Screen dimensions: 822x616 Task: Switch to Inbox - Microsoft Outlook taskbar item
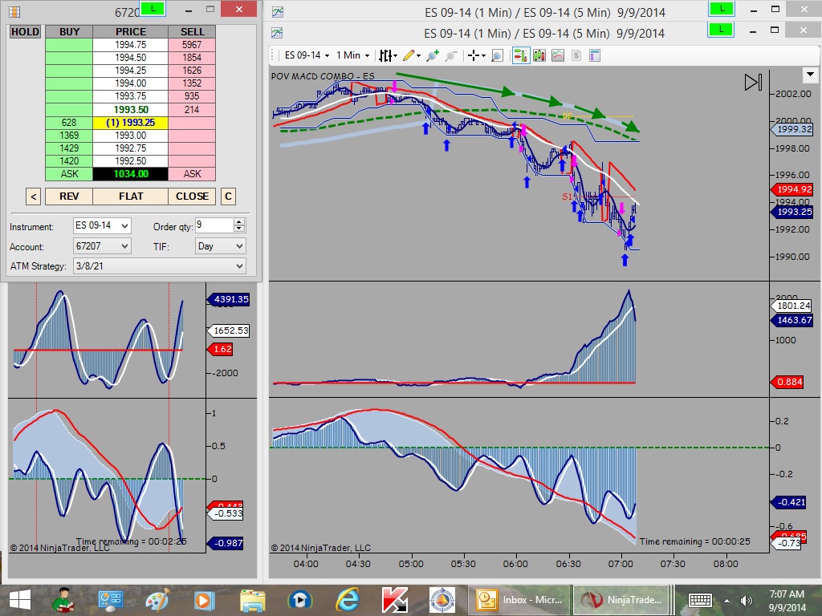click(x=519, y=600)
